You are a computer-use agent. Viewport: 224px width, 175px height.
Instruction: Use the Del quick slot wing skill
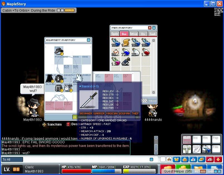(196, 149)
